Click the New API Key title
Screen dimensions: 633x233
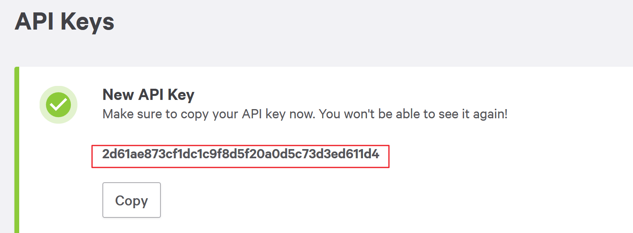[148, 95]
